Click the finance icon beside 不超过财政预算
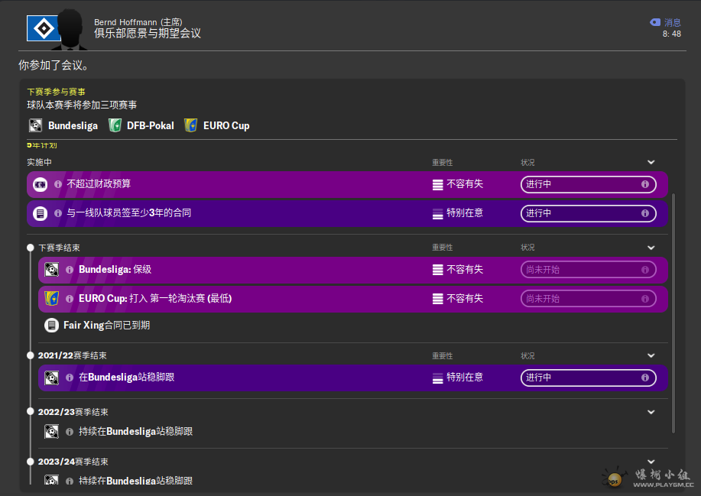The height and width of the screenshot is (496, 701). tap(41, 184)
